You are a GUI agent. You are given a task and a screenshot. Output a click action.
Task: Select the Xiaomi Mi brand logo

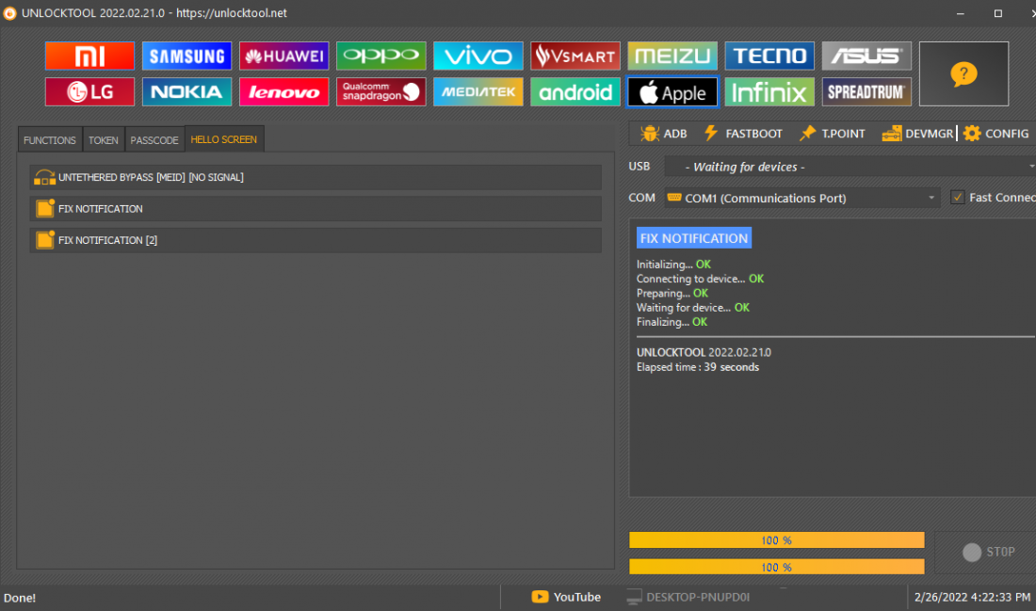[x=89, y=56]
